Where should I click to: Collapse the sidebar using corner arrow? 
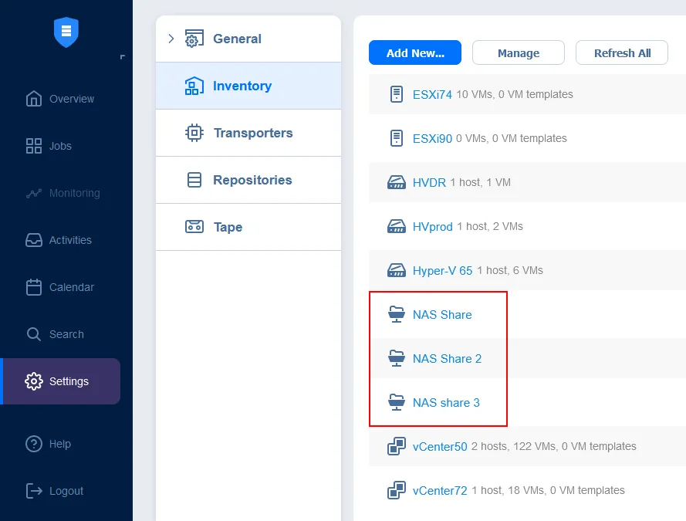[x=122, y=57]
